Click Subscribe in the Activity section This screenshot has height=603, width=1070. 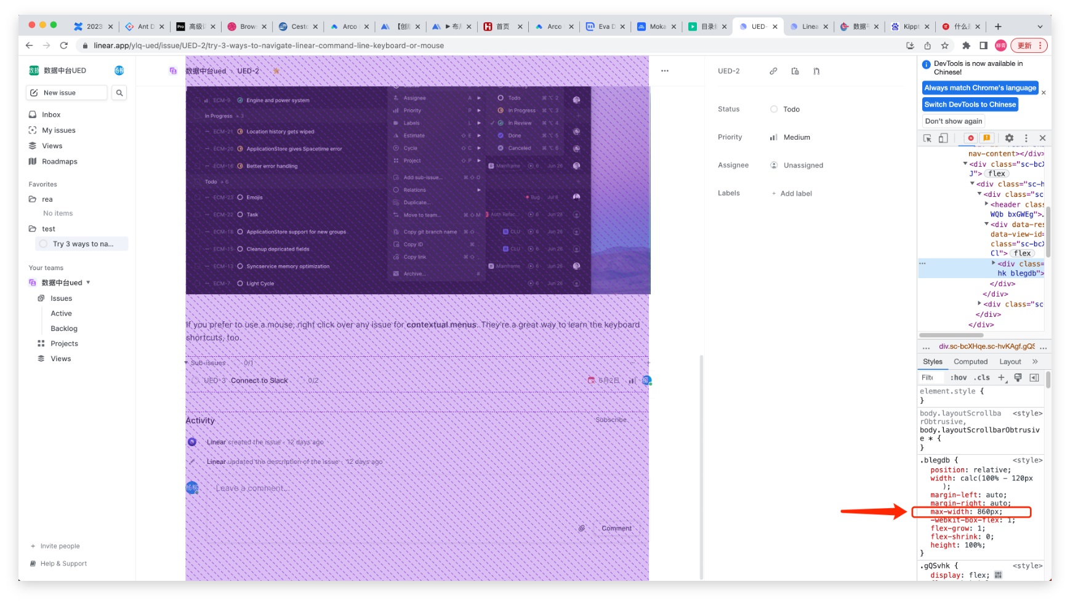point(611,420)
